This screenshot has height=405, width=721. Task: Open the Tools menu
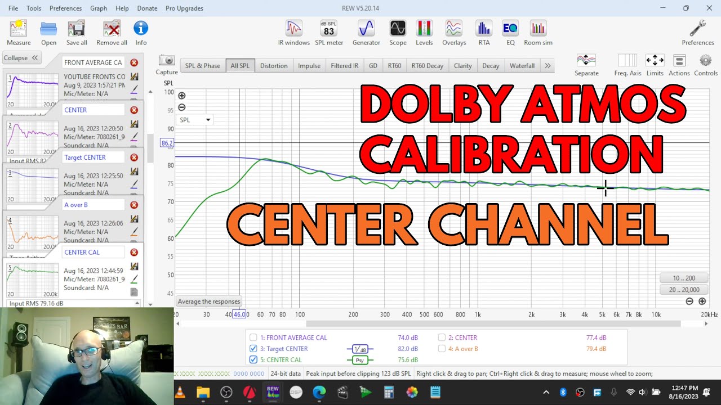pyautogui.click(x=34, y=8)
